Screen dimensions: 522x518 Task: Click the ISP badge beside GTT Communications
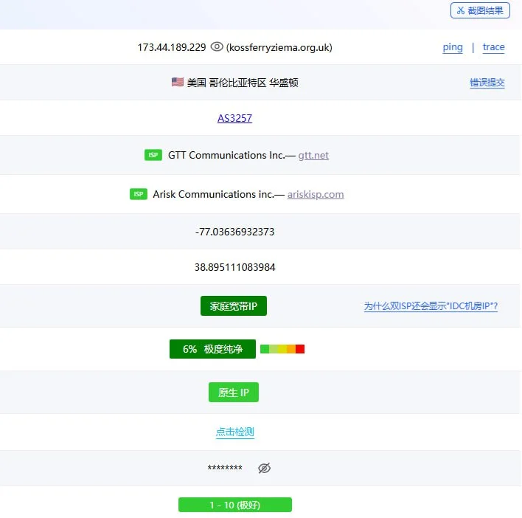pos(153,155)
